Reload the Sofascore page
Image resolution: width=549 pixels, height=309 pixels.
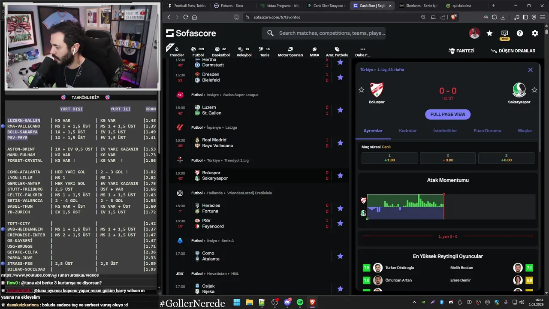click(x=186, y=17)
